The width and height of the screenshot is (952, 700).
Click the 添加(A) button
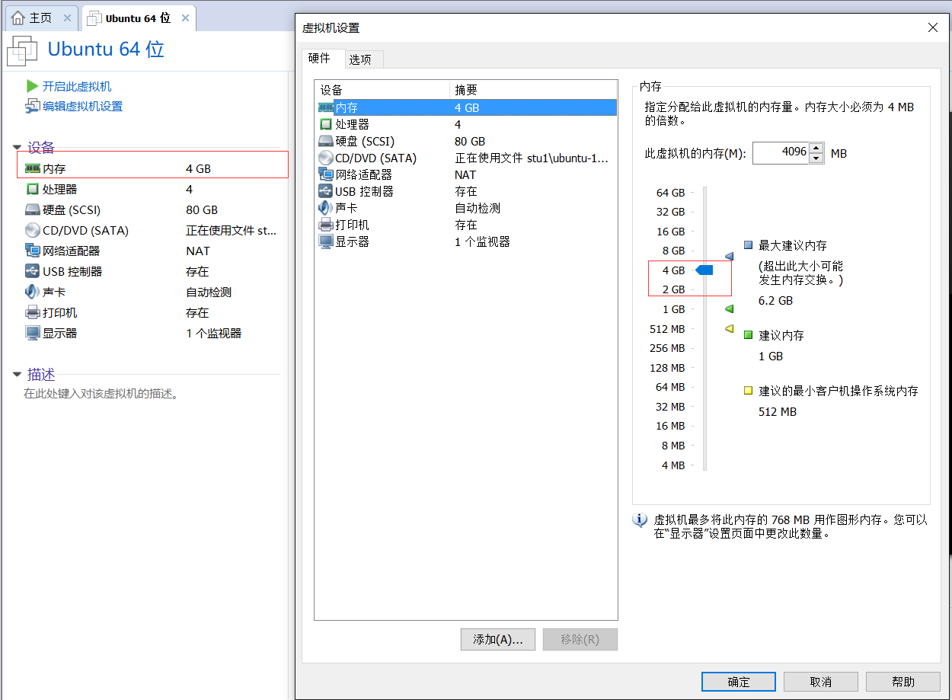click(497, 639)
